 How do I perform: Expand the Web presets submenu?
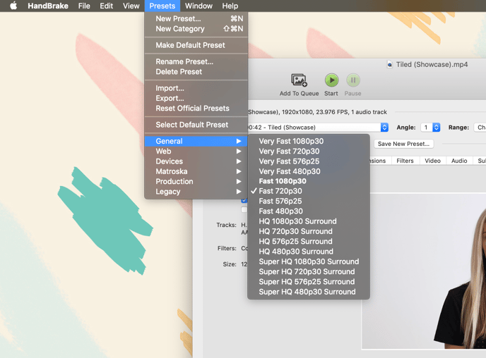click(196, 152)
